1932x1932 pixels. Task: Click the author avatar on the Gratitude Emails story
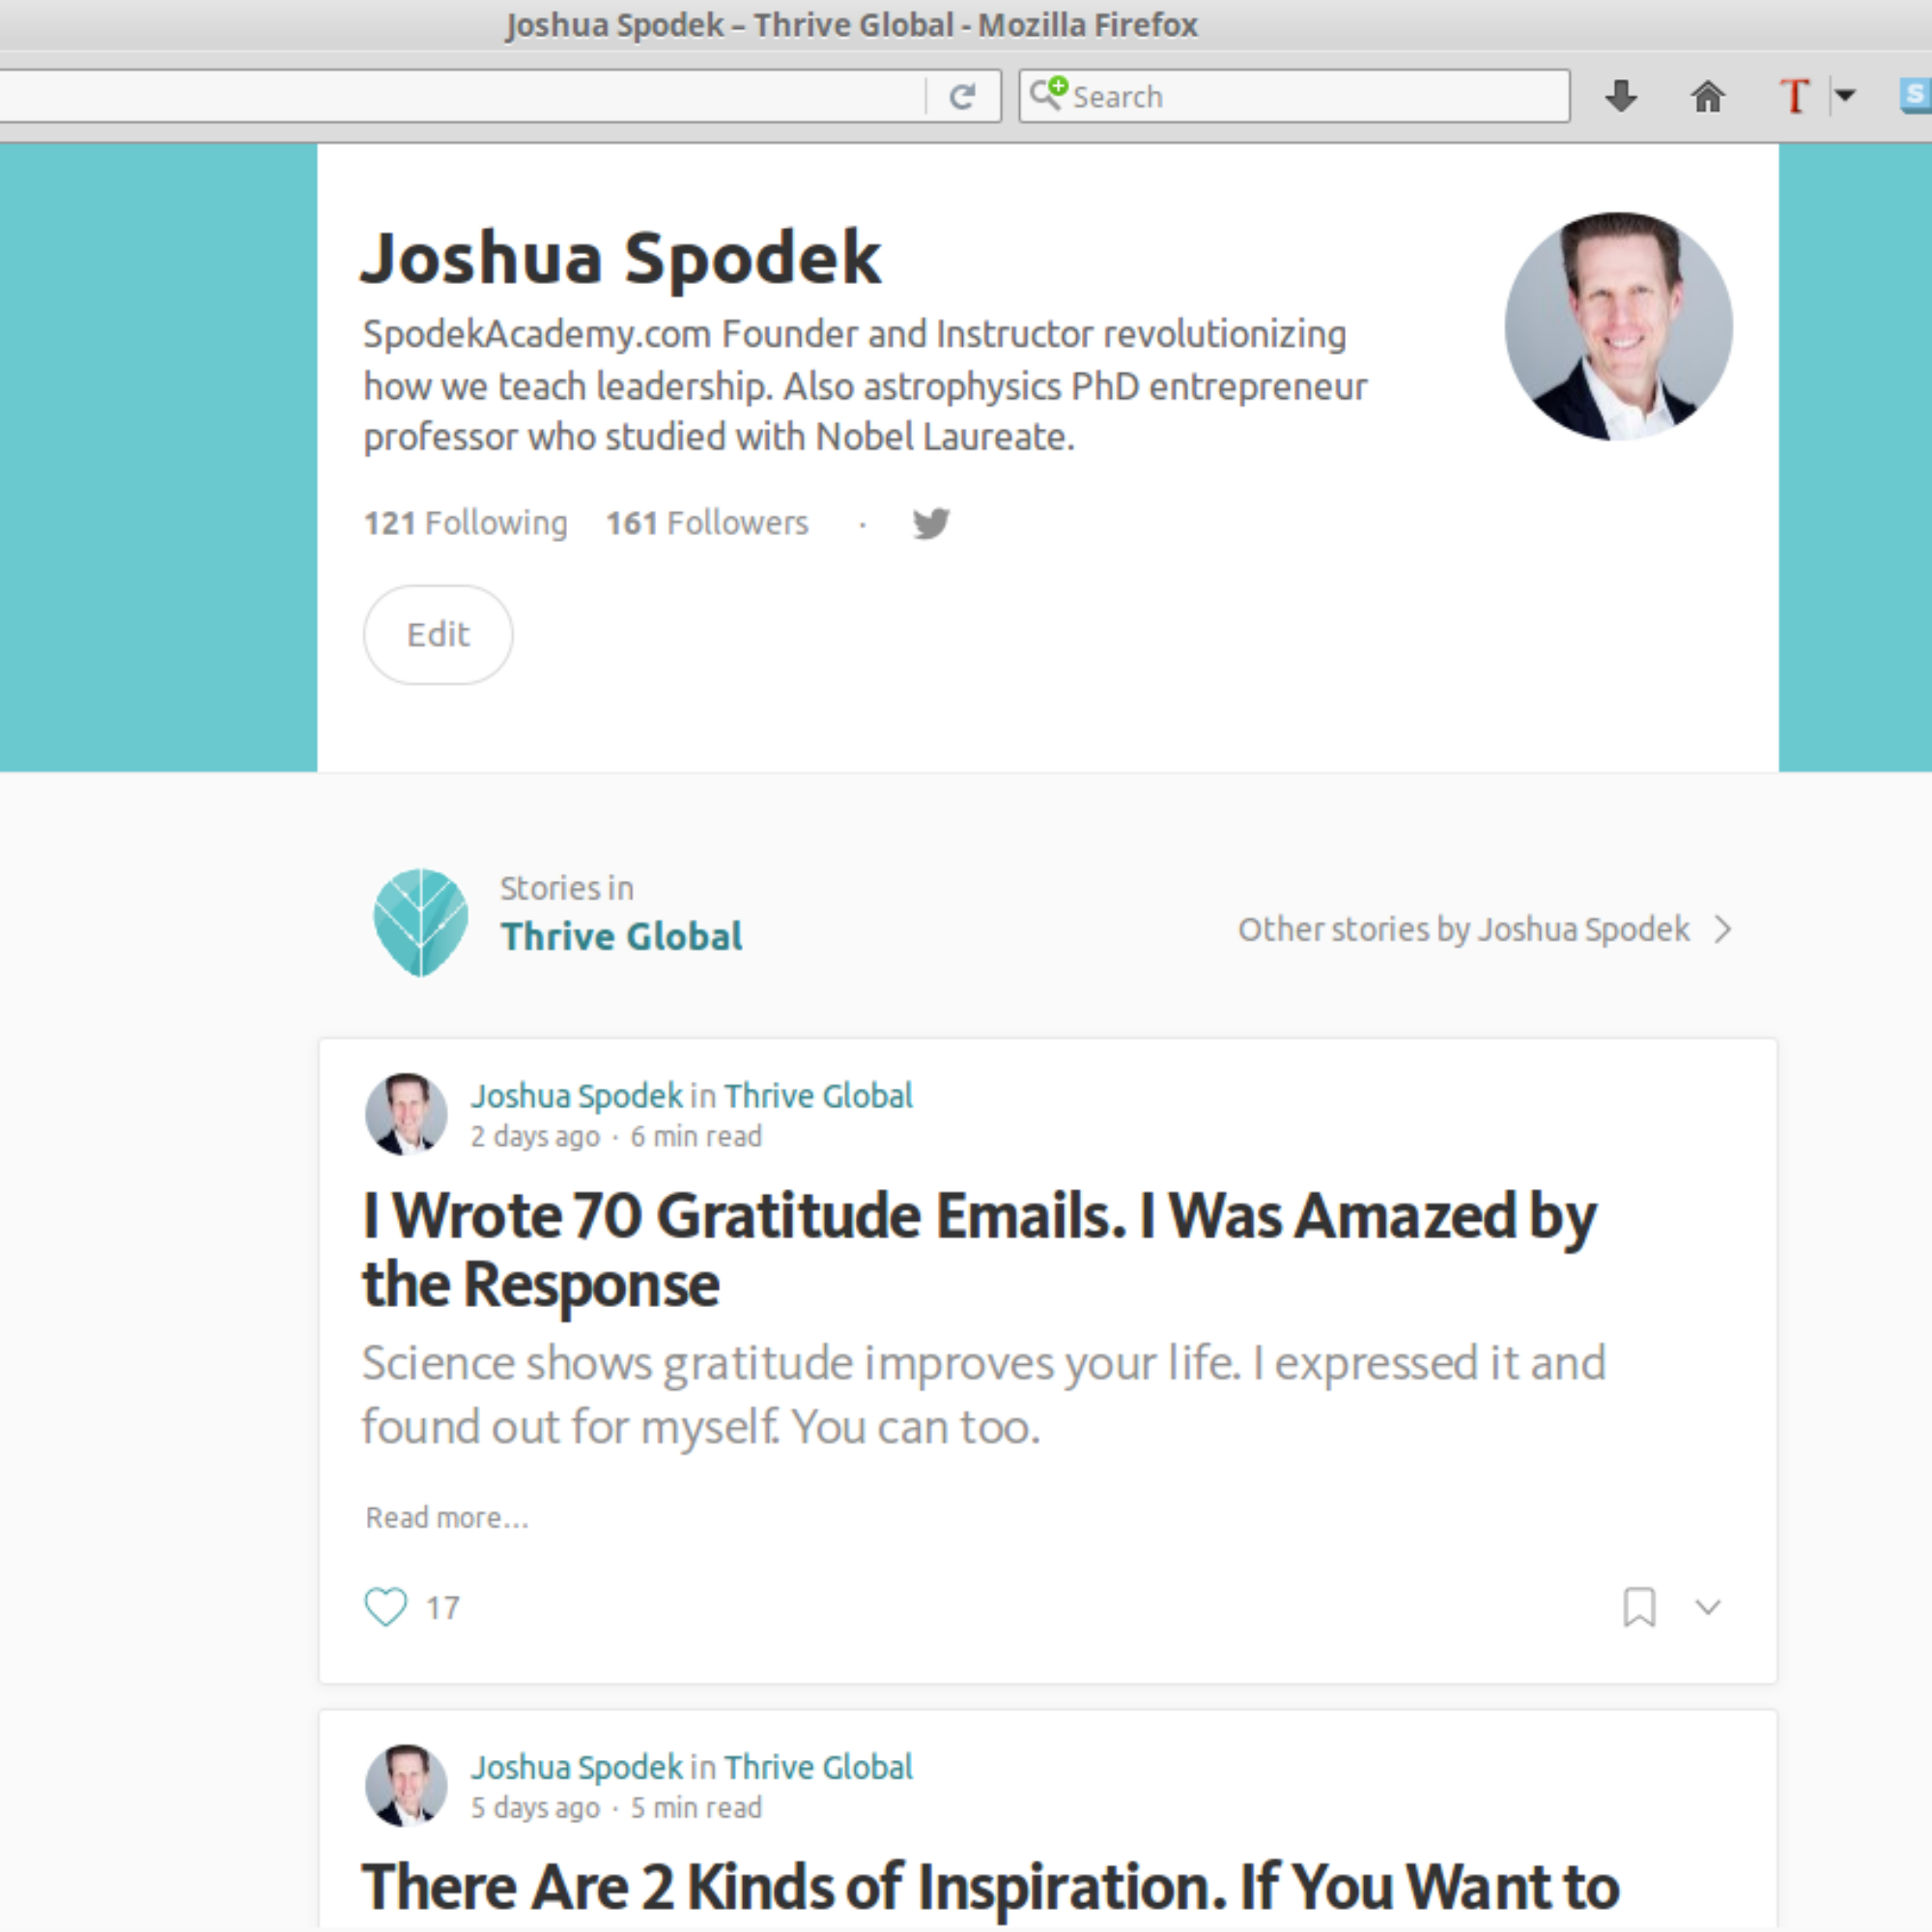coord(406,1114)
